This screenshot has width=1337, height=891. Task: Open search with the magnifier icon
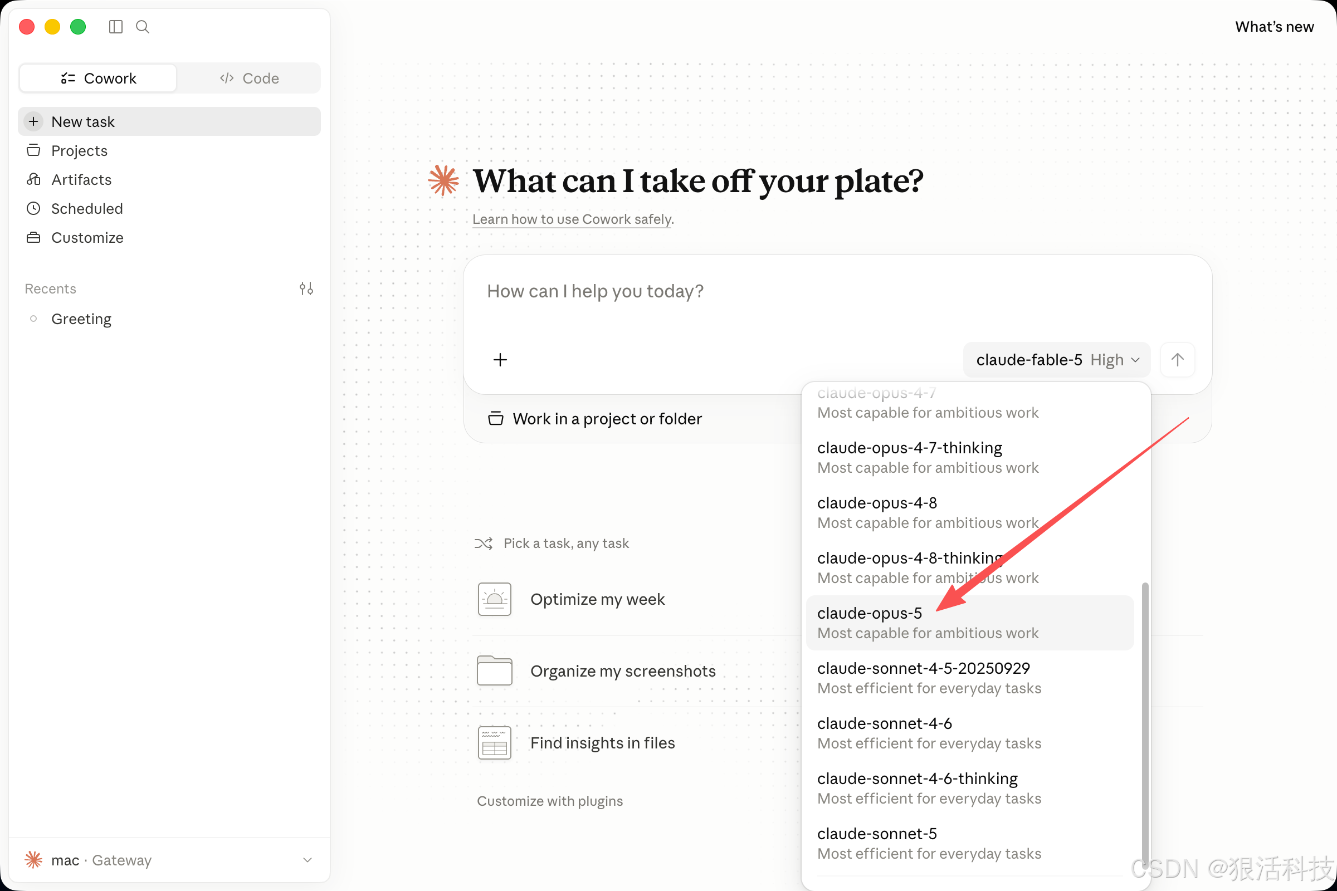pos(143,27)
